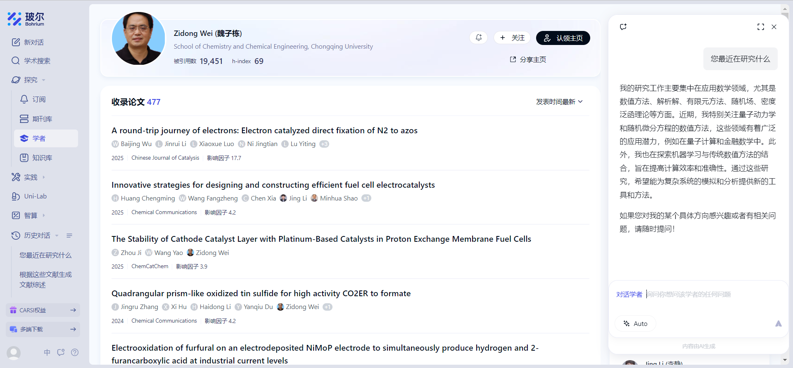Open the Auto model selector
793x368 pixels.
pos(635,323)
